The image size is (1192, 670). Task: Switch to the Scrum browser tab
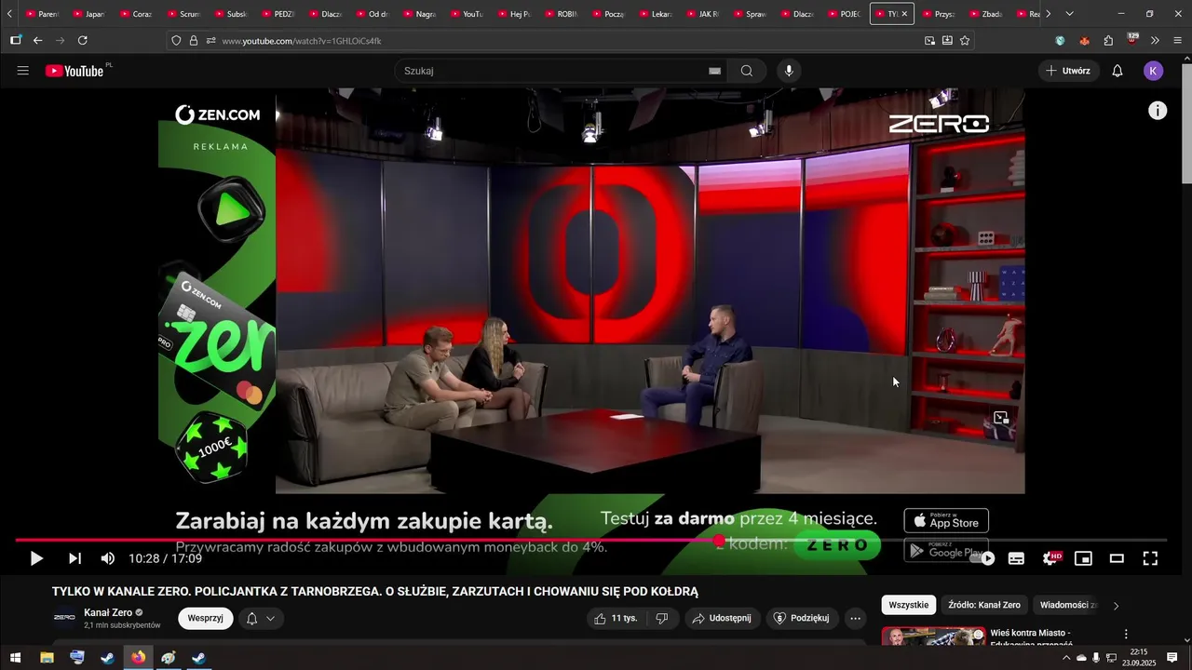183,14
